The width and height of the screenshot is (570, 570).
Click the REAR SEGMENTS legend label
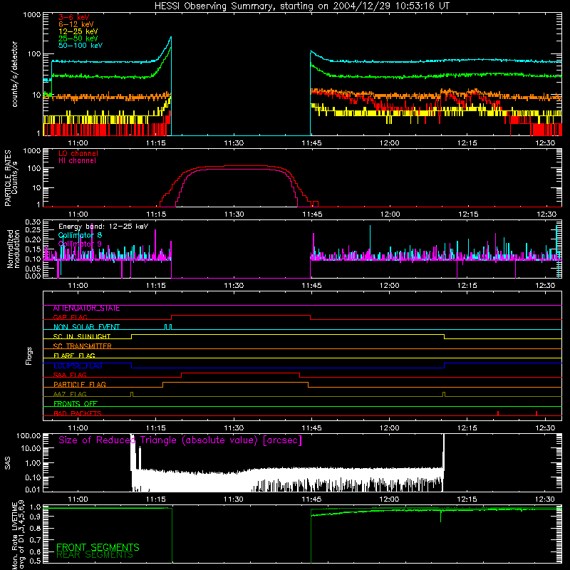click(95, 555)
